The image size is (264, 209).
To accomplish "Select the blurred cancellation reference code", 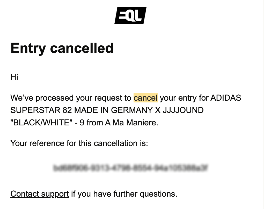I will 131,168.
